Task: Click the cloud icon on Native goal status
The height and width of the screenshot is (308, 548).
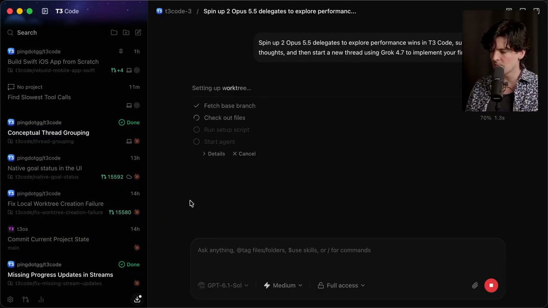Action: [x=129, y=177]
